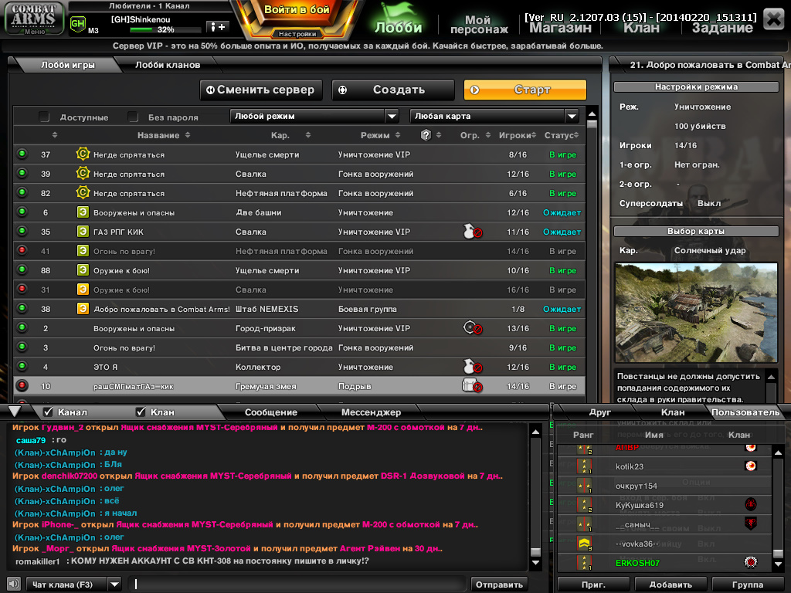
Task: Click the Группа button
Action: coord(747,585)
